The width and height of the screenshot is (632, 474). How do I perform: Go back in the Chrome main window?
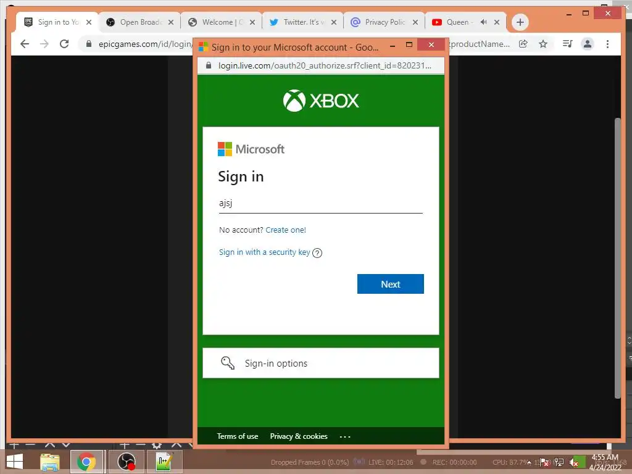(25, 44)
